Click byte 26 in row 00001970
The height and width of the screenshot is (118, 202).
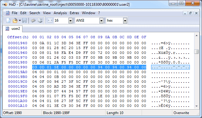tap(56, 57)
